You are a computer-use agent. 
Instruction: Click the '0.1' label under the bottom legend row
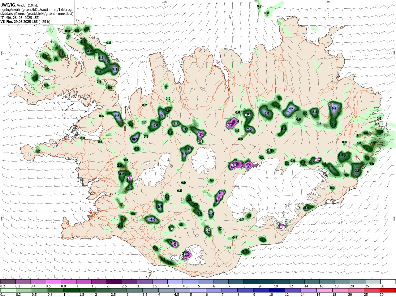(x=2, y=295)
